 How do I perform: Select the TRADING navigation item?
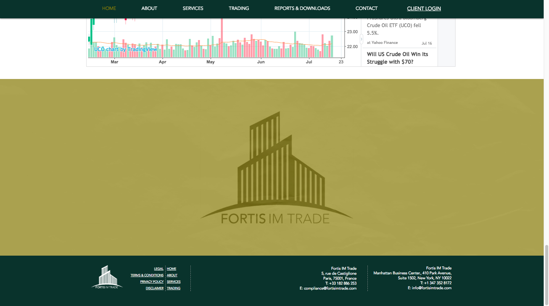239,8
